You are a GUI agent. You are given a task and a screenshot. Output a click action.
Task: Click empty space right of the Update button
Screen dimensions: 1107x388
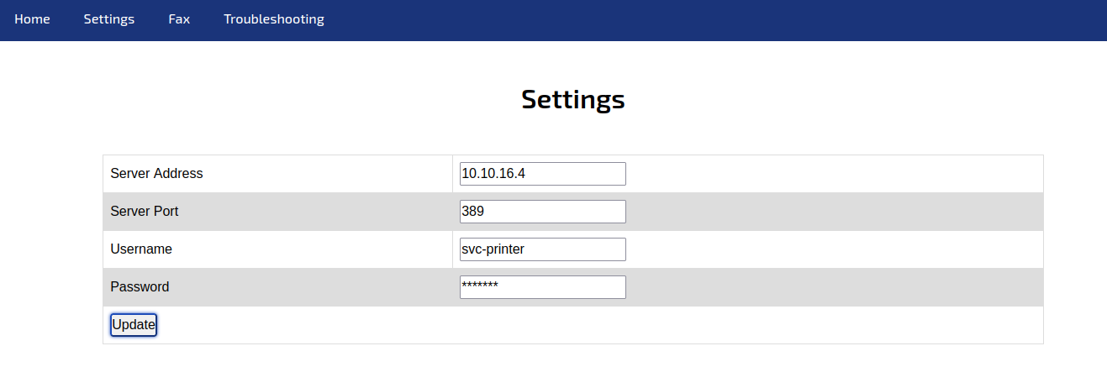point(588,325)
